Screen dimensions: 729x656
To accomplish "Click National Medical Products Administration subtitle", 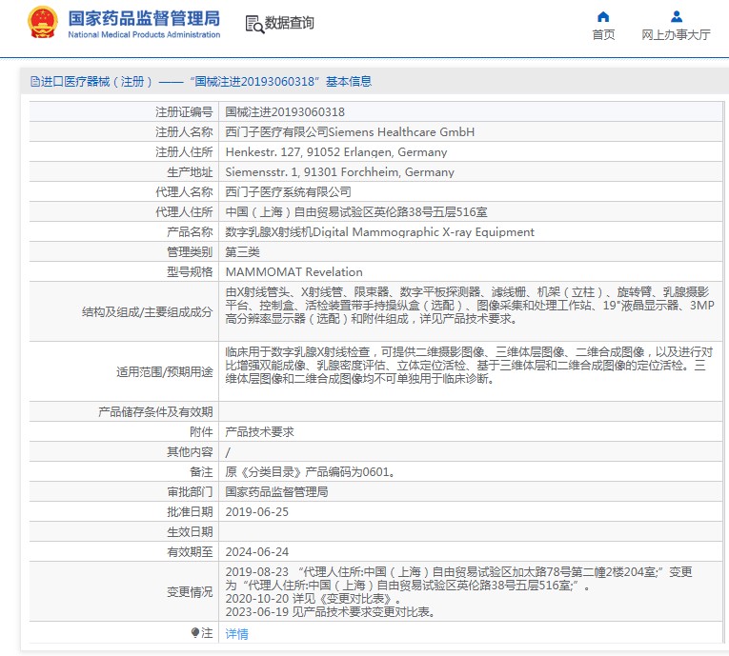I will coord(144,34).
